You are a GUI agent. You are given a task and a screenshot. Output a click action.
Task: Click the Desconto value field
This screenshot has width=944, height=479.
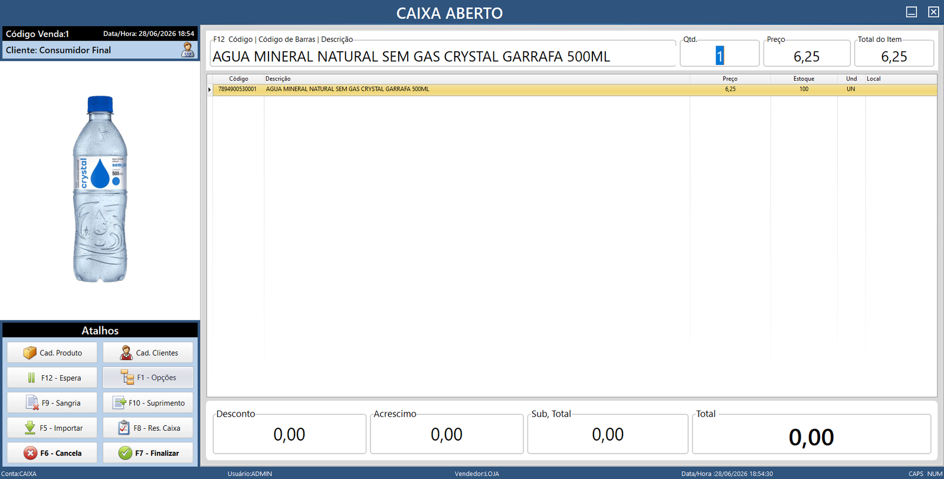pos(290,435)
